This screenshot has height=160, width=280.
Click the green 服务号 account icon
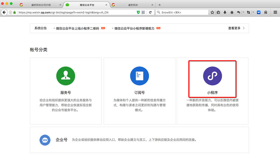(65, 76)
